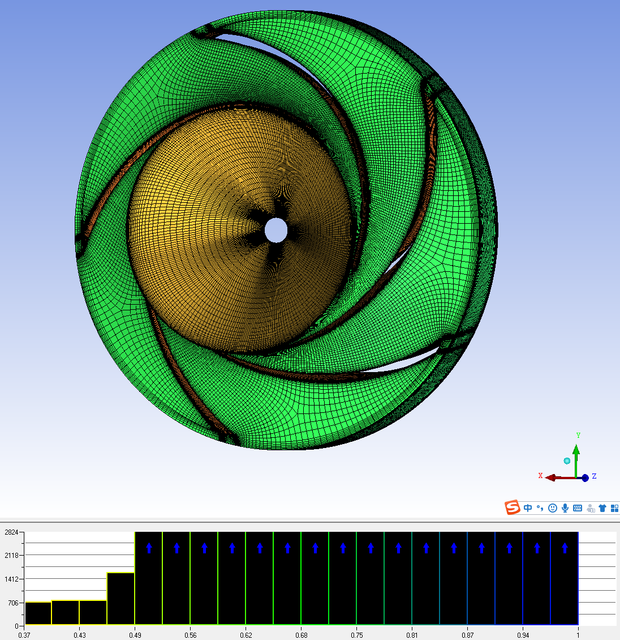The image size is (620, 640).
Task: Toggle Chinese/English mode with the 中 icon
Action: click(x=528, y=508)
